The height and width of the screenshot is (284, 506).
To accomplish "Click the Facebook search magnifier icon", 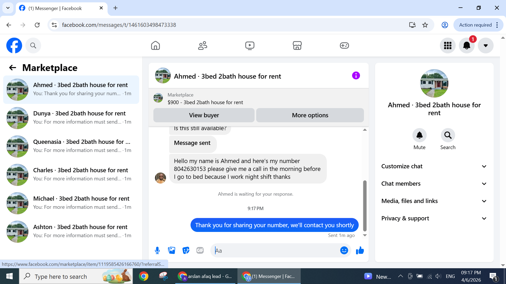I will pyautogui.click(x=33, y=45).
